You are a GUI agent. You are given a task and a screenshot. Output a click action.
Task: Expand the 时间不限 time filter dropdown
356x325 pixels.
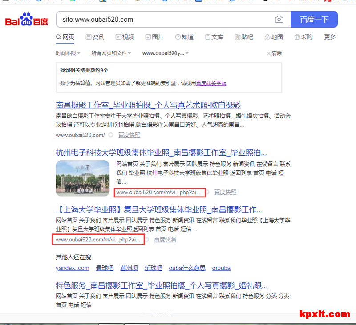[x=68, y=53]
